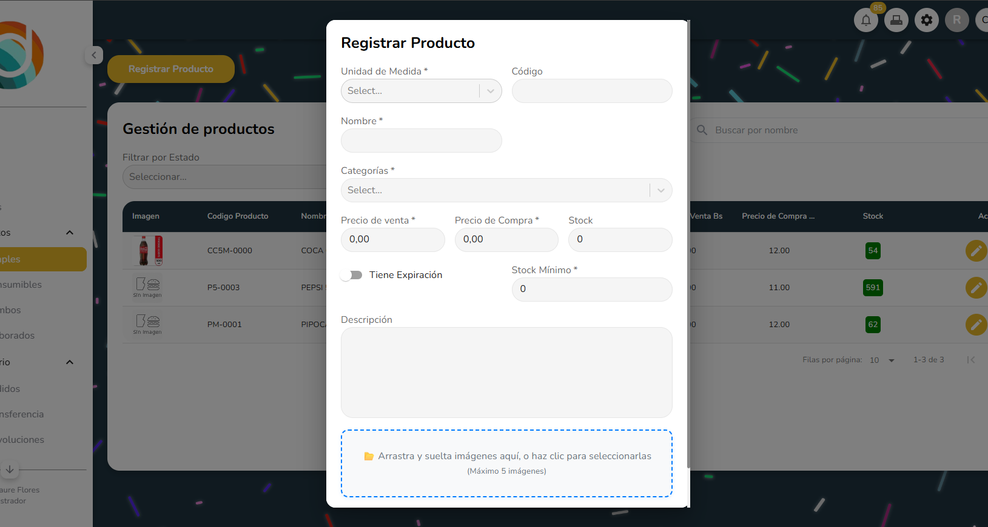Collapse sidebar with the left chevron
The height and width of the screenshot is (527, 988).
tap(93, 55)
